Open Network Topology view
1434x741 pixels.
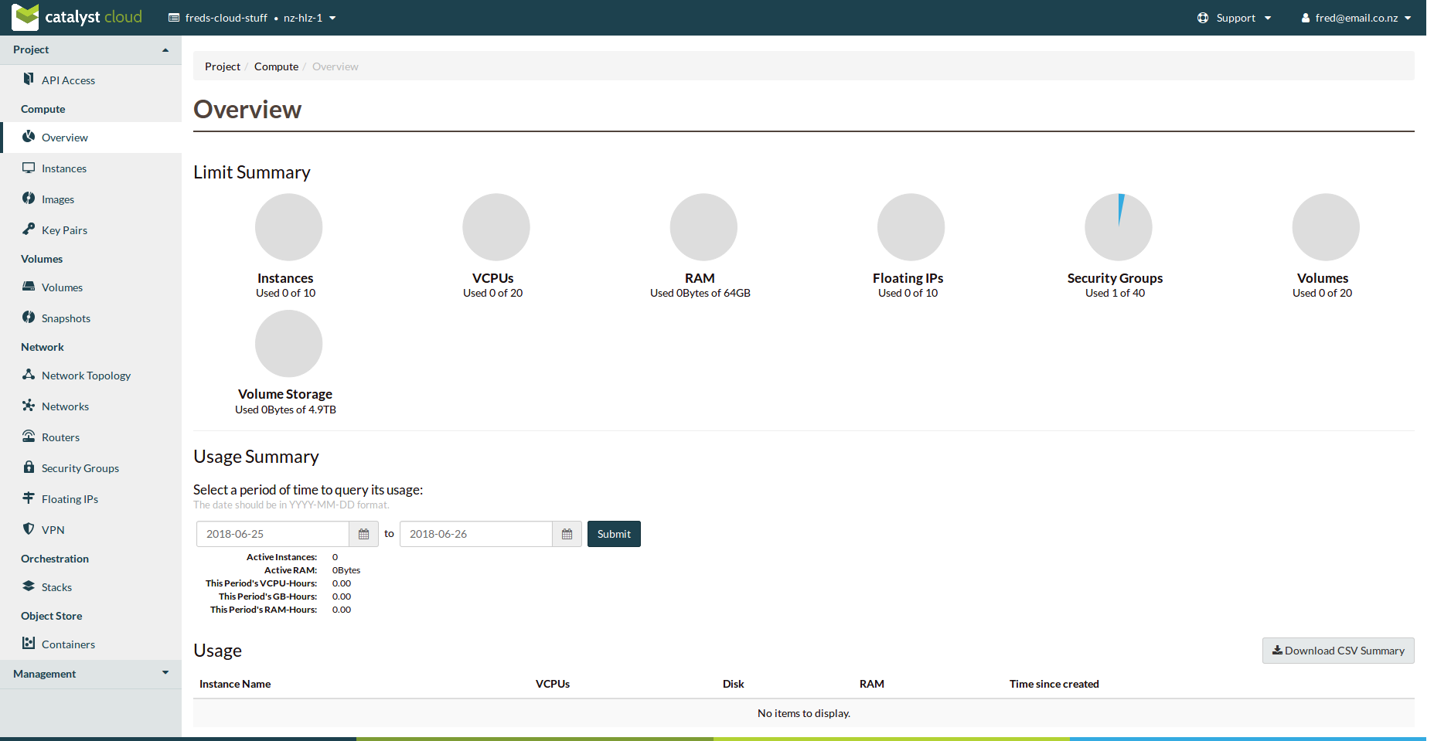(86, 376)
